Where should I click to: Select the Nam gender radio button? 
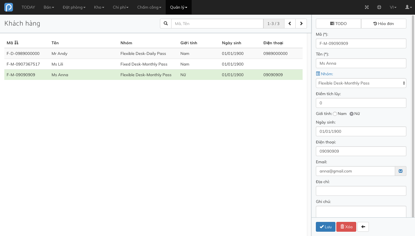(x=335, y=114)
